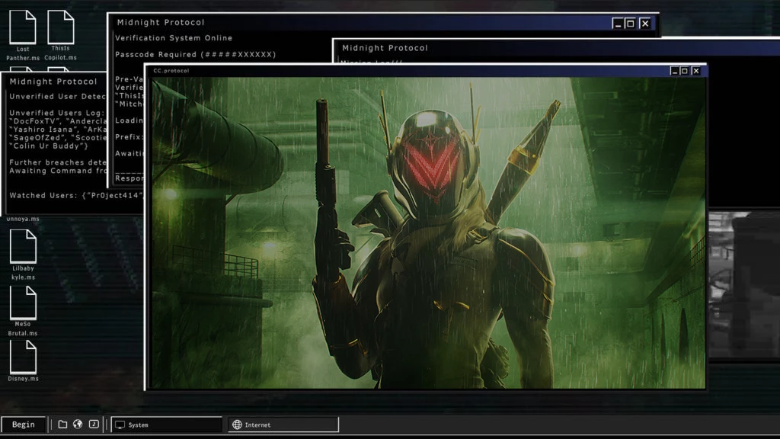The image size is (780, 439).
Task: Minimize the CC.protocol window
Action: (675, 71)
